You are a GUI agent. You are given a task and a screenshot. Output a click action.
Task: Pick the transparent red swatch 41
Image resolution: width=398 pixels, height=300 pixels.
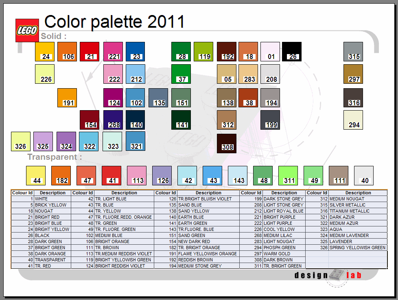pyautogui.click(x=112, y=176)
